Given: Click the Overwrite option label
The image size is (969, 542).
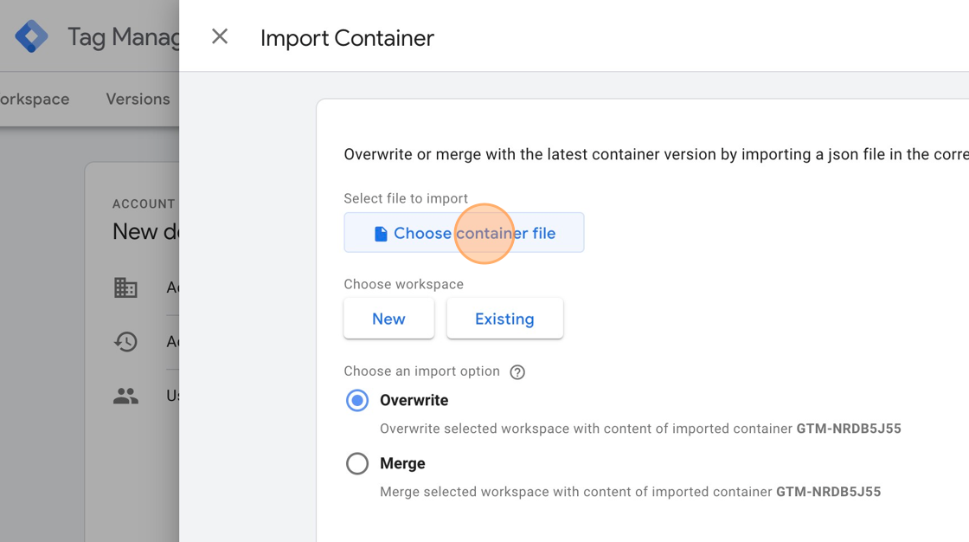Looking at the screenshot, I should (x=414, y=400).
